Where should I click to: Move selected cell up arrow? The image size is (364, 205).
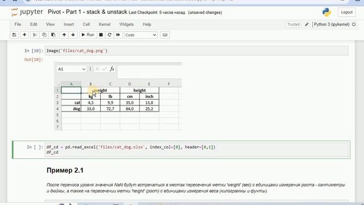pos(64,35)
